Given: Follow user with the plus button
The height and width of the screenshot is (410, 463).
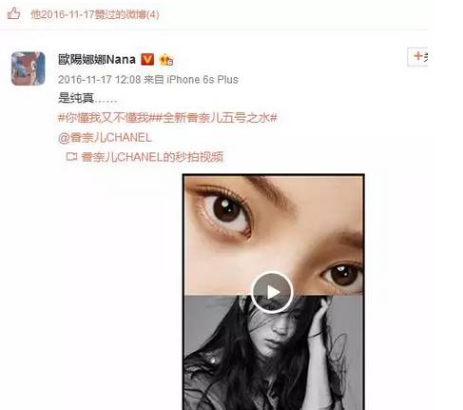Looking at the screenshot, I should (417, 57).
